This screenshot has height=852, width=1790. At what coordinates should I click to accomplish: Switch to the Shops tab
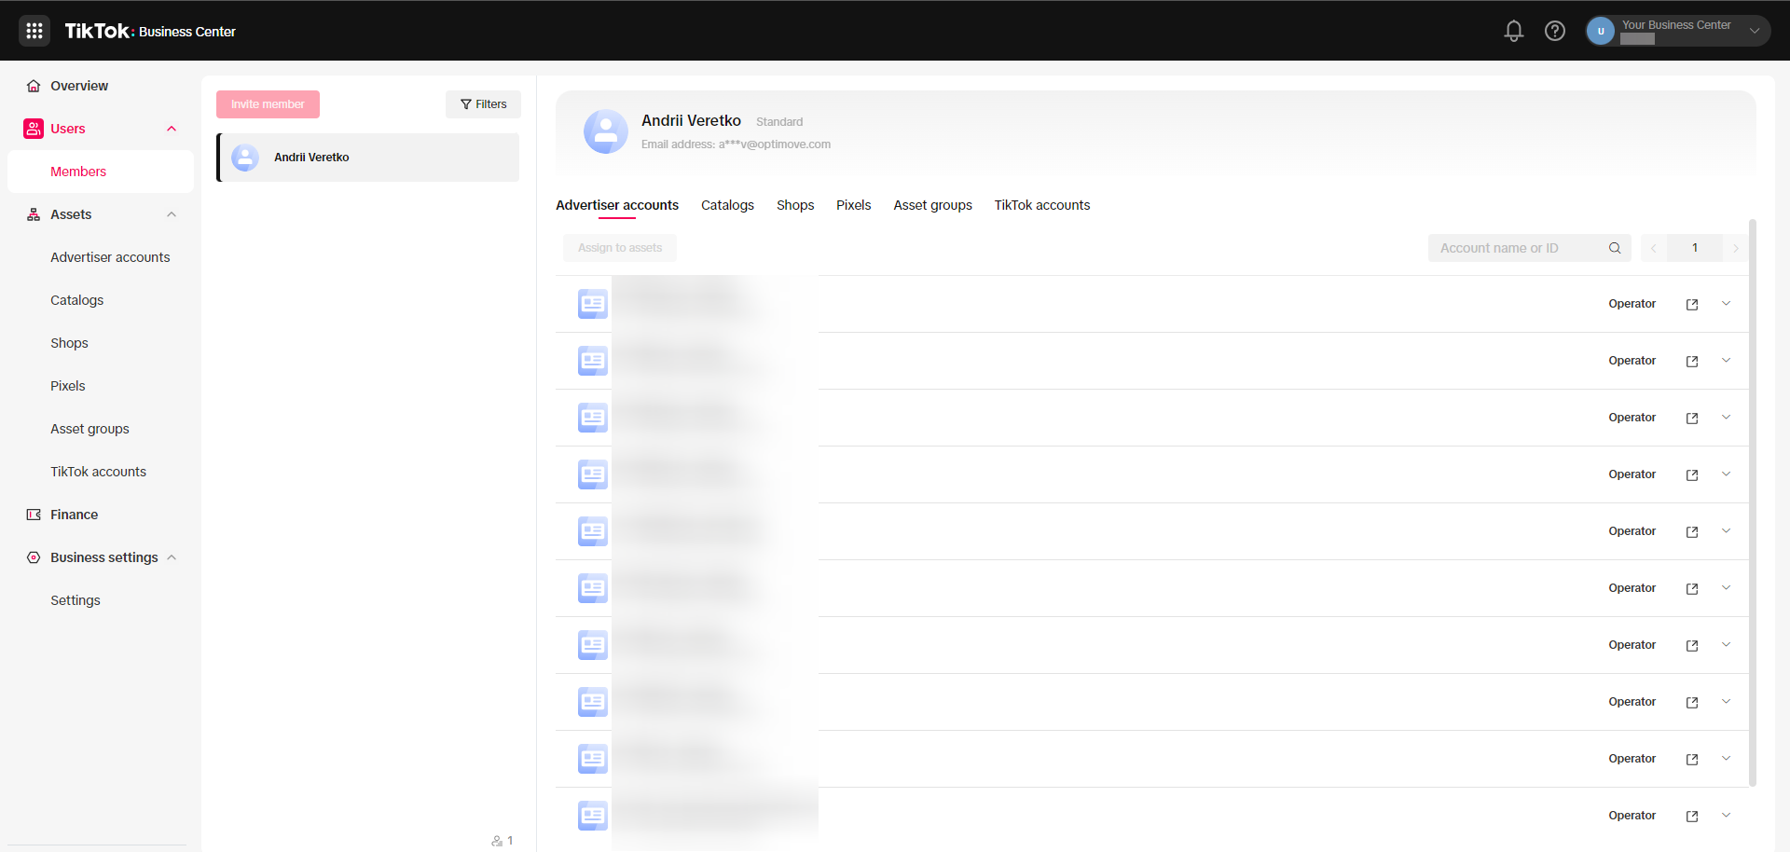tap(795, 205)
